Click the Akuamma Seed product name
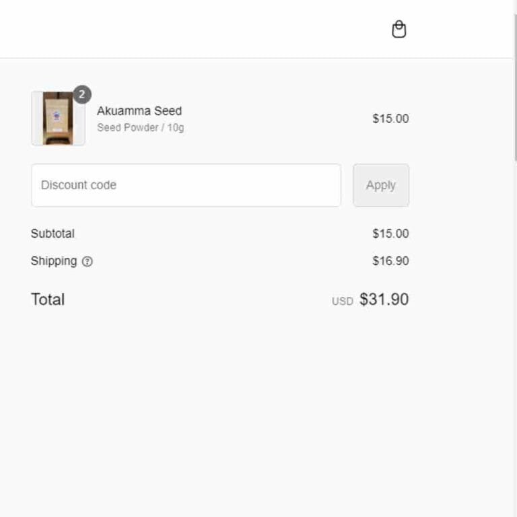This screenshot has height=517, width=517. tap(139, 111)
